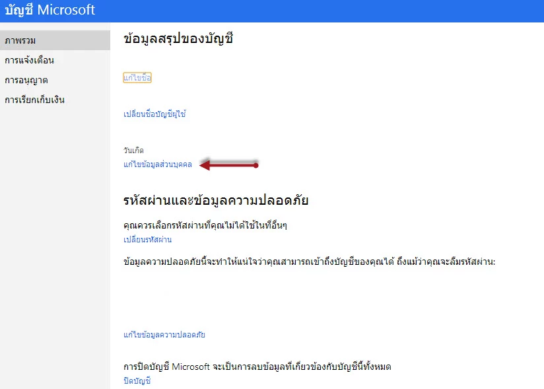Image resolution: width=544 pixels, height=389 pixels.
Task: Click แก้ไขข้อมูลความปลอดภัย link
Action: point(164,335)
